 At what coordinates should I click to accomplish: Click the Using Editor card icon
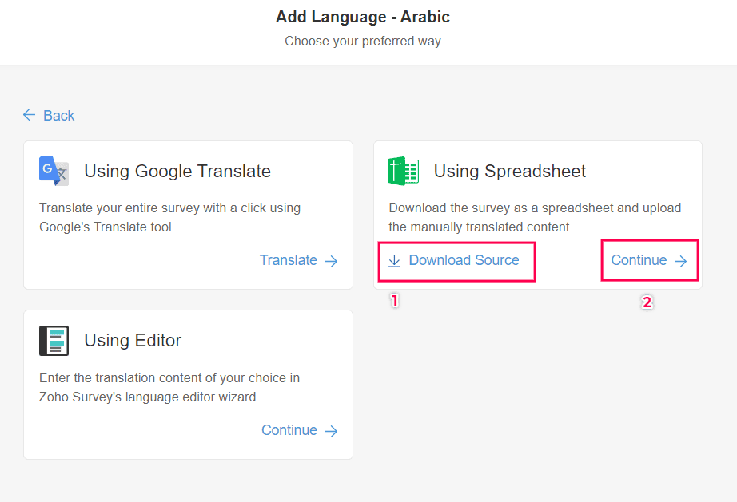[x=54, y=341]
